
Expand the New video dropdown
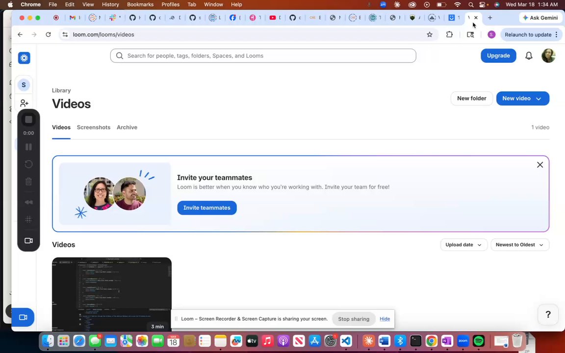click(539, 99)
